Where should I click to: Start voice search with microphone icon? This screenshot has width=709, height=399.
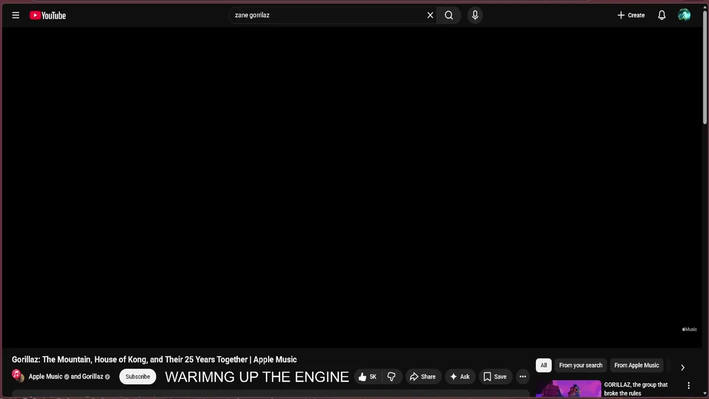coord(475,16)
